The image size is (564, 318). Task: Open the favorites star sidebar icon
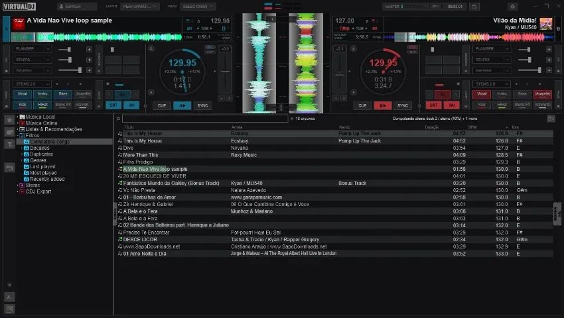point(9,120)
